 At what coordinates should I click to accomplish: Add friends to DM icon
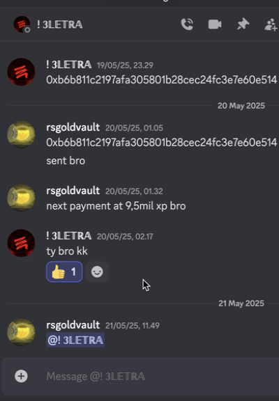click(271, 24)
